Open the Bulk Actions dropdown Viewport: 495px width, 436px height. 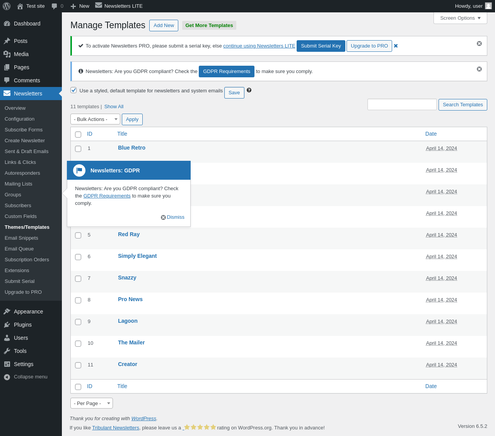point(95,119)
